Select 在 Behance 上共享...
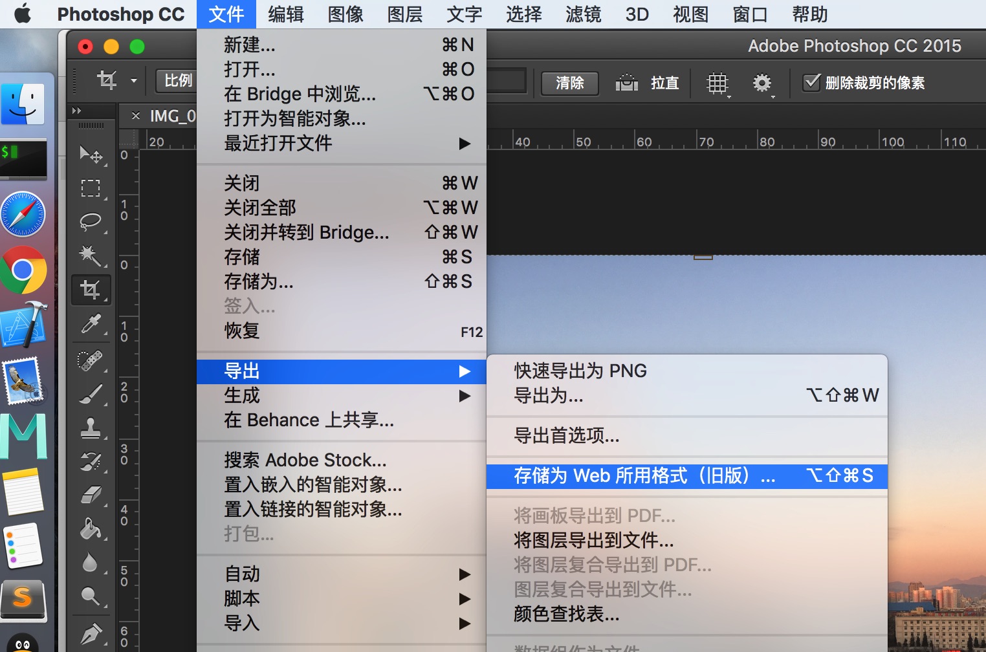Viewport: 986px width, 652px height. tap(342, 420)
